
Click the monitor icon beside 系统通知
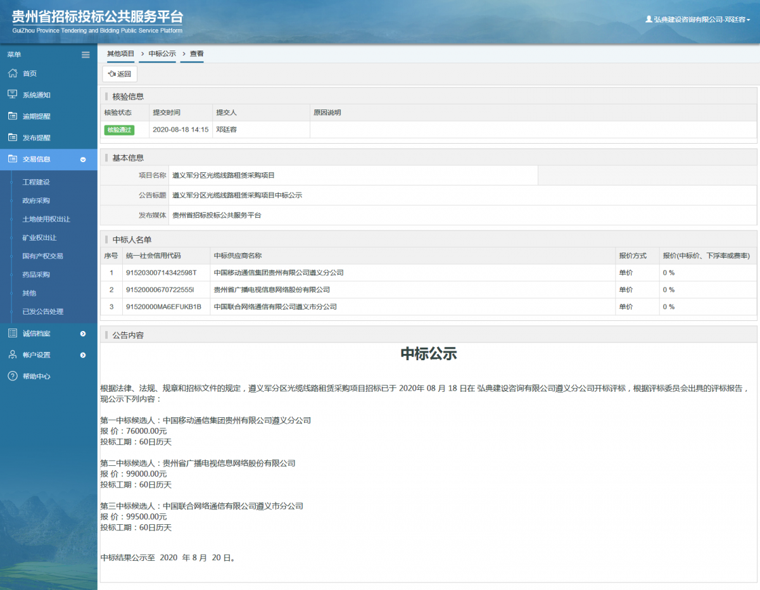click(x=12, y=94)
